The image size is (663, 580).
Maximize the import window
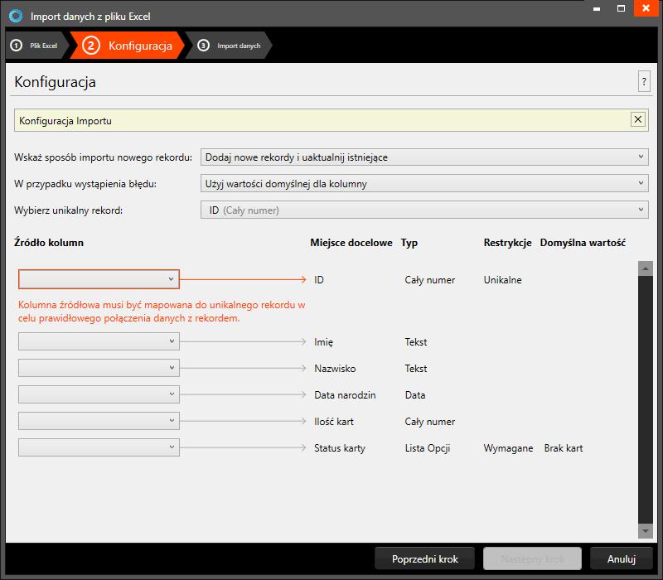(x=621, y=9)
